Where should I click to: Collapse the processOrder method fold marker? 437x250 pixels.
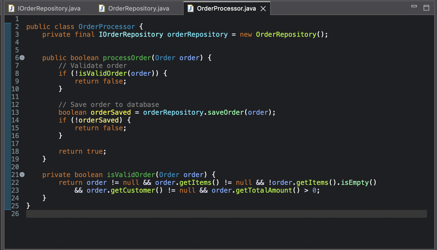click(22, 58)
